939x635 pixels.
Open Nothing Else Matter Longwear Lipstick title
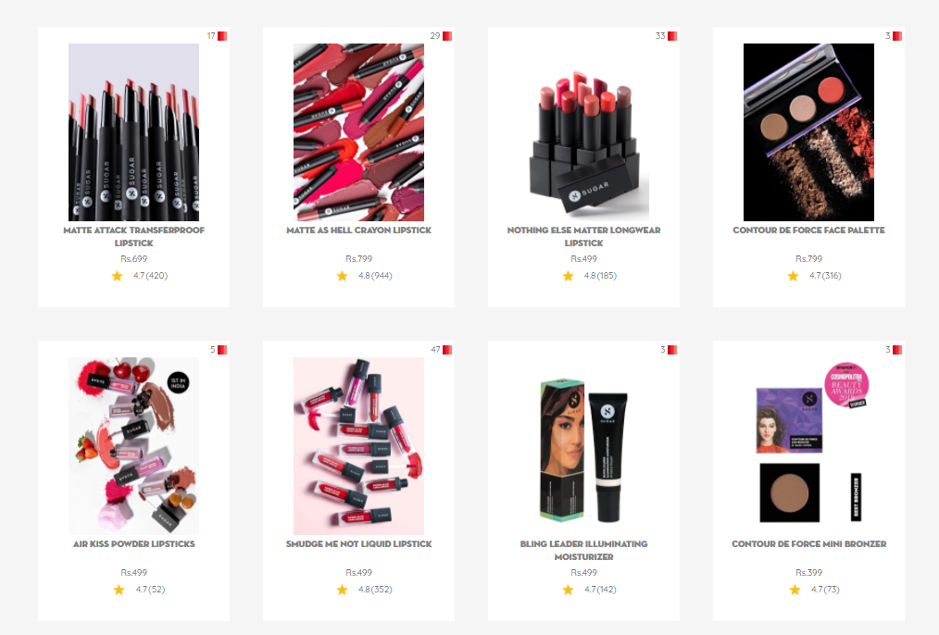(x=584, y=236)
